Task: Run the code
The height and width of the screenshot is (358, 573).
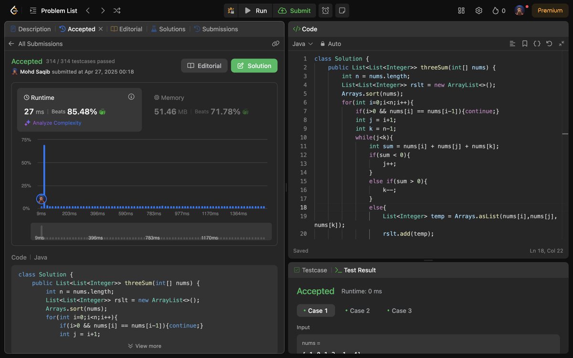Action: coord(255,11)
